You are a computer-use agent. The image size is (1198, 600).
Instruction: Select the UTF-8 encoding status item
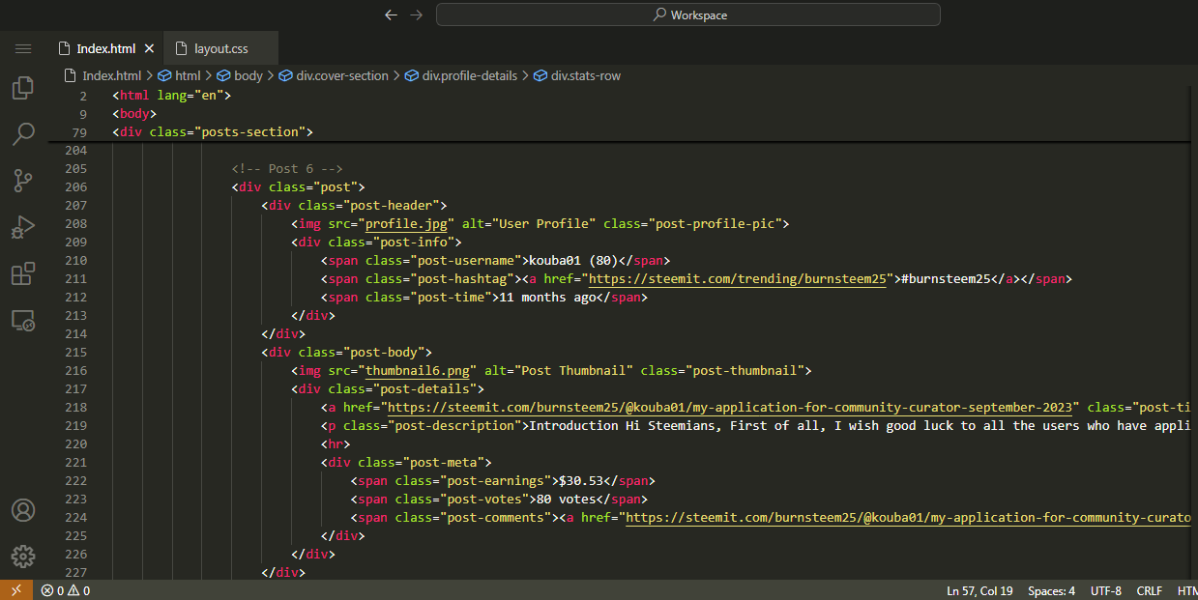pos(1105,590)
